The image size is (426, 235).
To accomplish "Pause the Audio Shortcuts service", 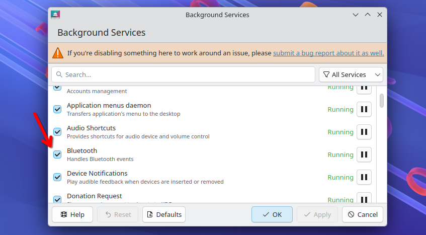I will click(364, 132).
